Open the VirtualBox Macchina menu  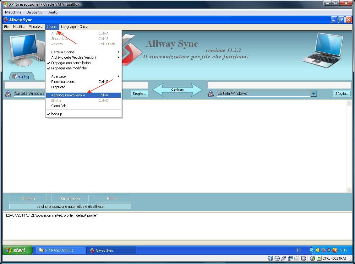(x=13, y=12)
